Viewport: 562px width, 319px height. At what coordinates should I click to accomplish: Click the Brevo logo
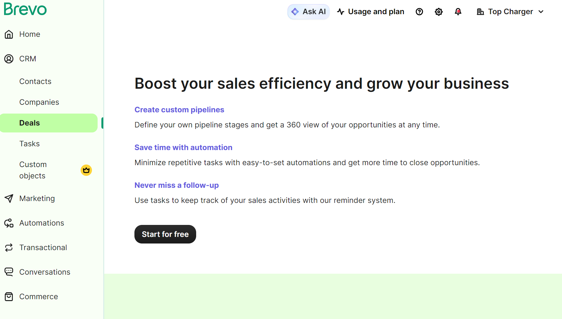pyautogui.click(x=25, y=9)
